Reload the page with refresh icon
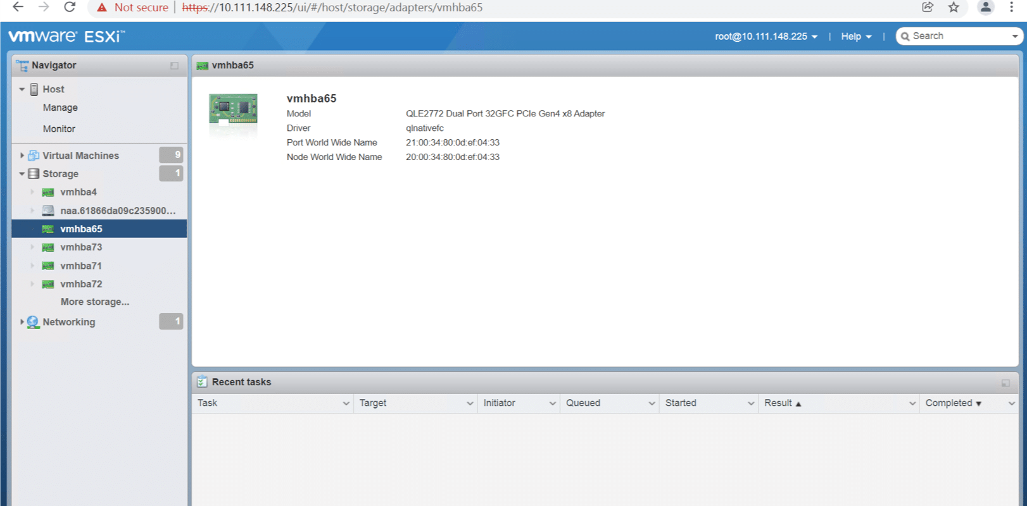 [x=70, y=7]
